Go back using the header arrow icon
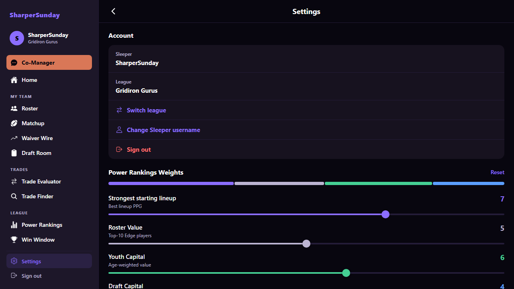514x289 pixels. pyautogui.click(x=113, y=11)
